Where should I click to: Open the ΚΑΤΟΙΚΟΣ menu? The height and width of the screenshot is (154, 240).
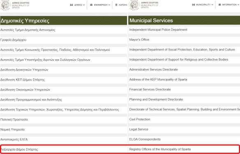point(121,5)
